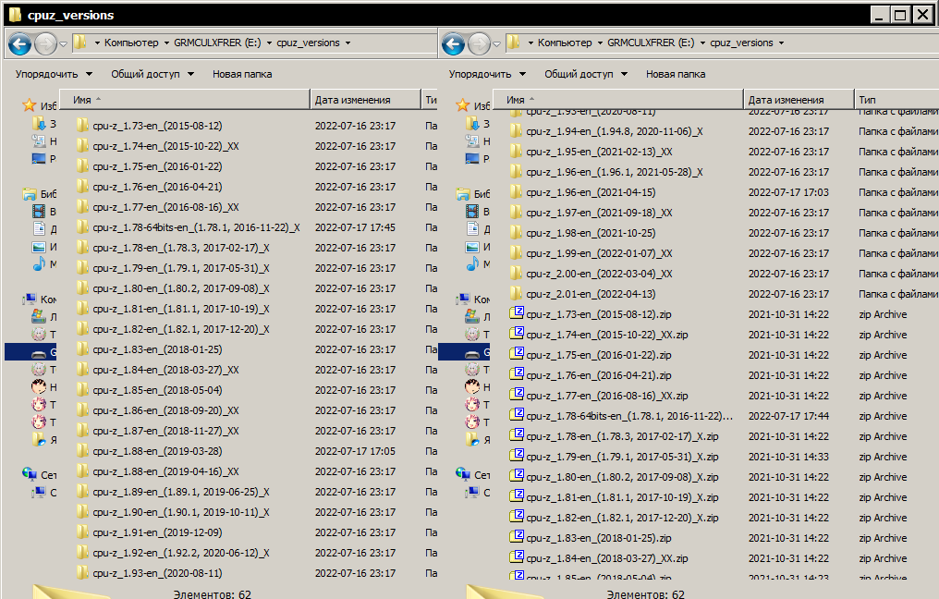Click Computer icon in right navigation pane

point(463,299)
